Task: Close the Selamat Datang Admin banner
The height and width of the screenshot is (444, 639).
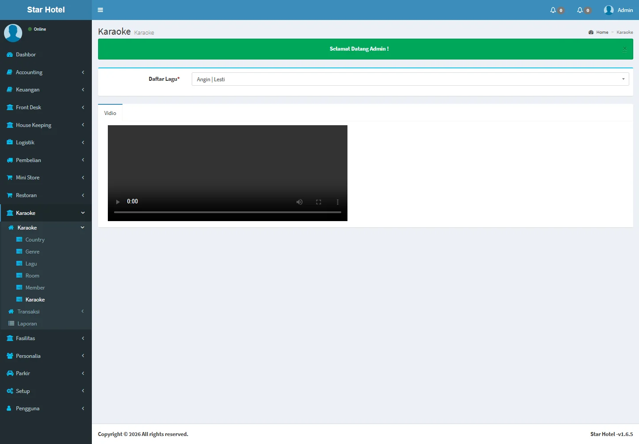Action: pyautogui.click(x=624, y=49)
